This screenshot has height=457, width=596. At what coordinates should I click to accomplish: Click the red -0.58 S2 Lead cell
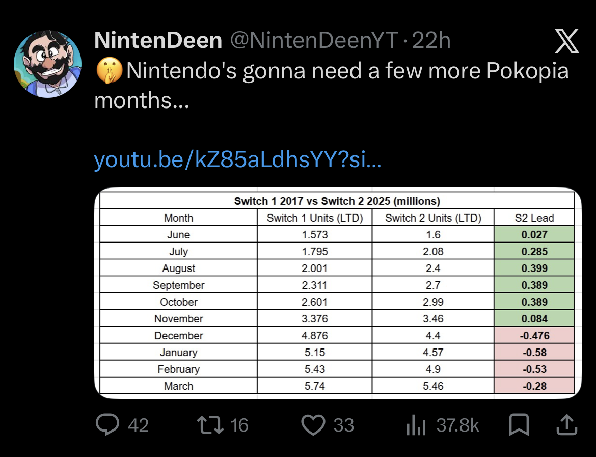534,353
